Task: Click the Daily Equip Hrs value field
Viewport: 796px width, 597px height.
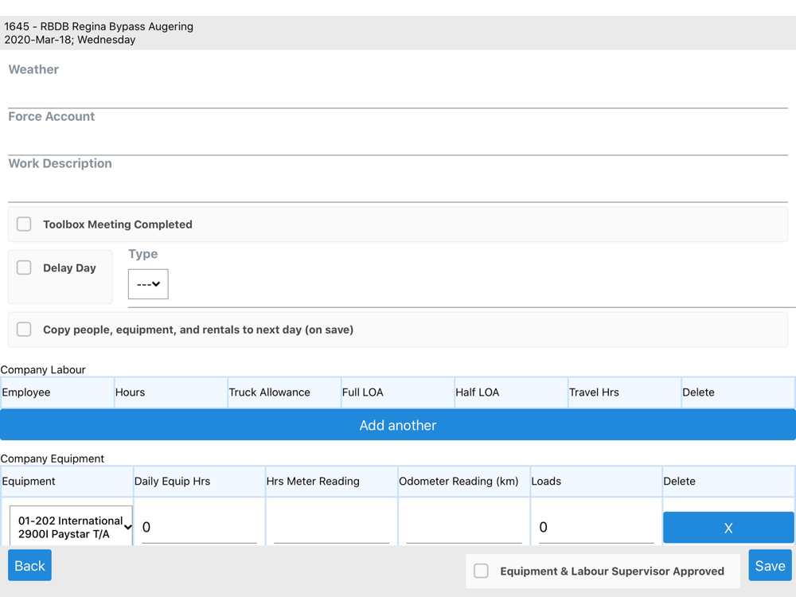Action: [x=199, y=527]
